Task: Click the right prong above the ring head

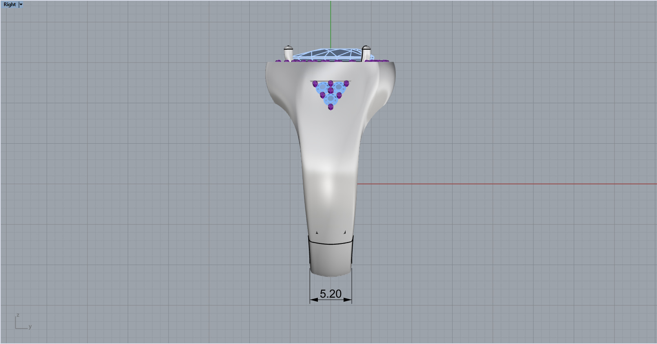Action: [366, 53]
